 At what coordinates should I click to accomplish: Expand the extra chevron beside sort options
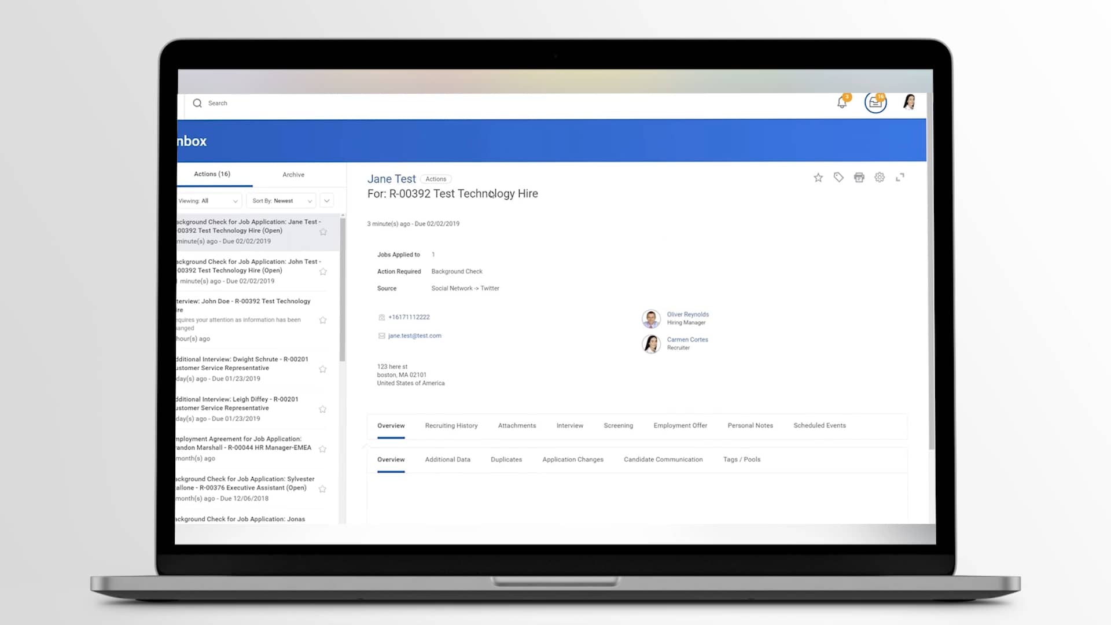pos(326,200)
